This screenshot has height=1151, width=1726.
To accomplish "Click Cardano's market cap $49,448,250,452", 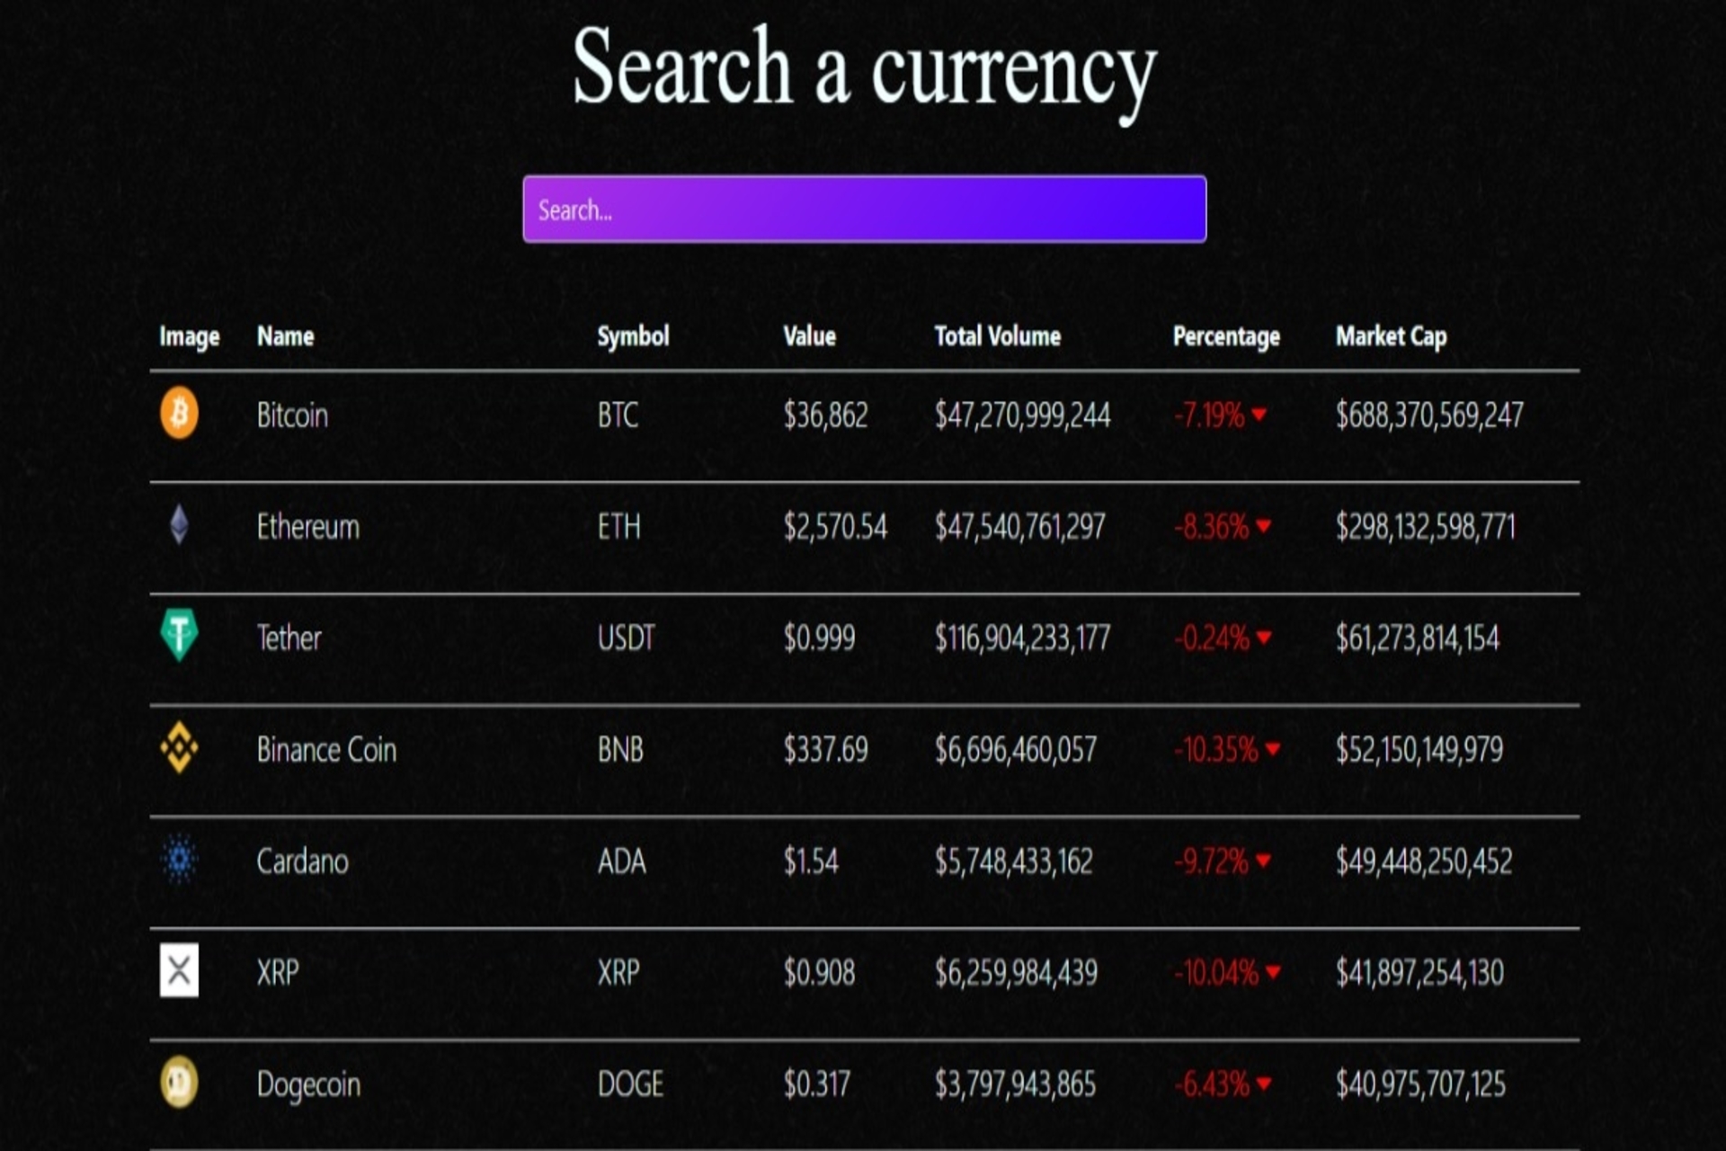I will pos(1423,861).
